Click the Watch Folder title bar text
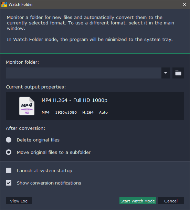Viewport: 190px width, 210px height. pyautogui.click(x=21, y=4)
